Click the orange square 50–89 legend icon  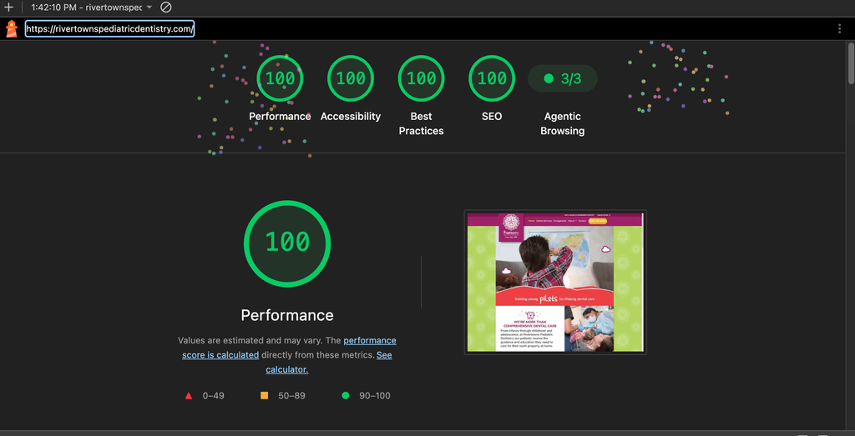[x=265, y=396]
